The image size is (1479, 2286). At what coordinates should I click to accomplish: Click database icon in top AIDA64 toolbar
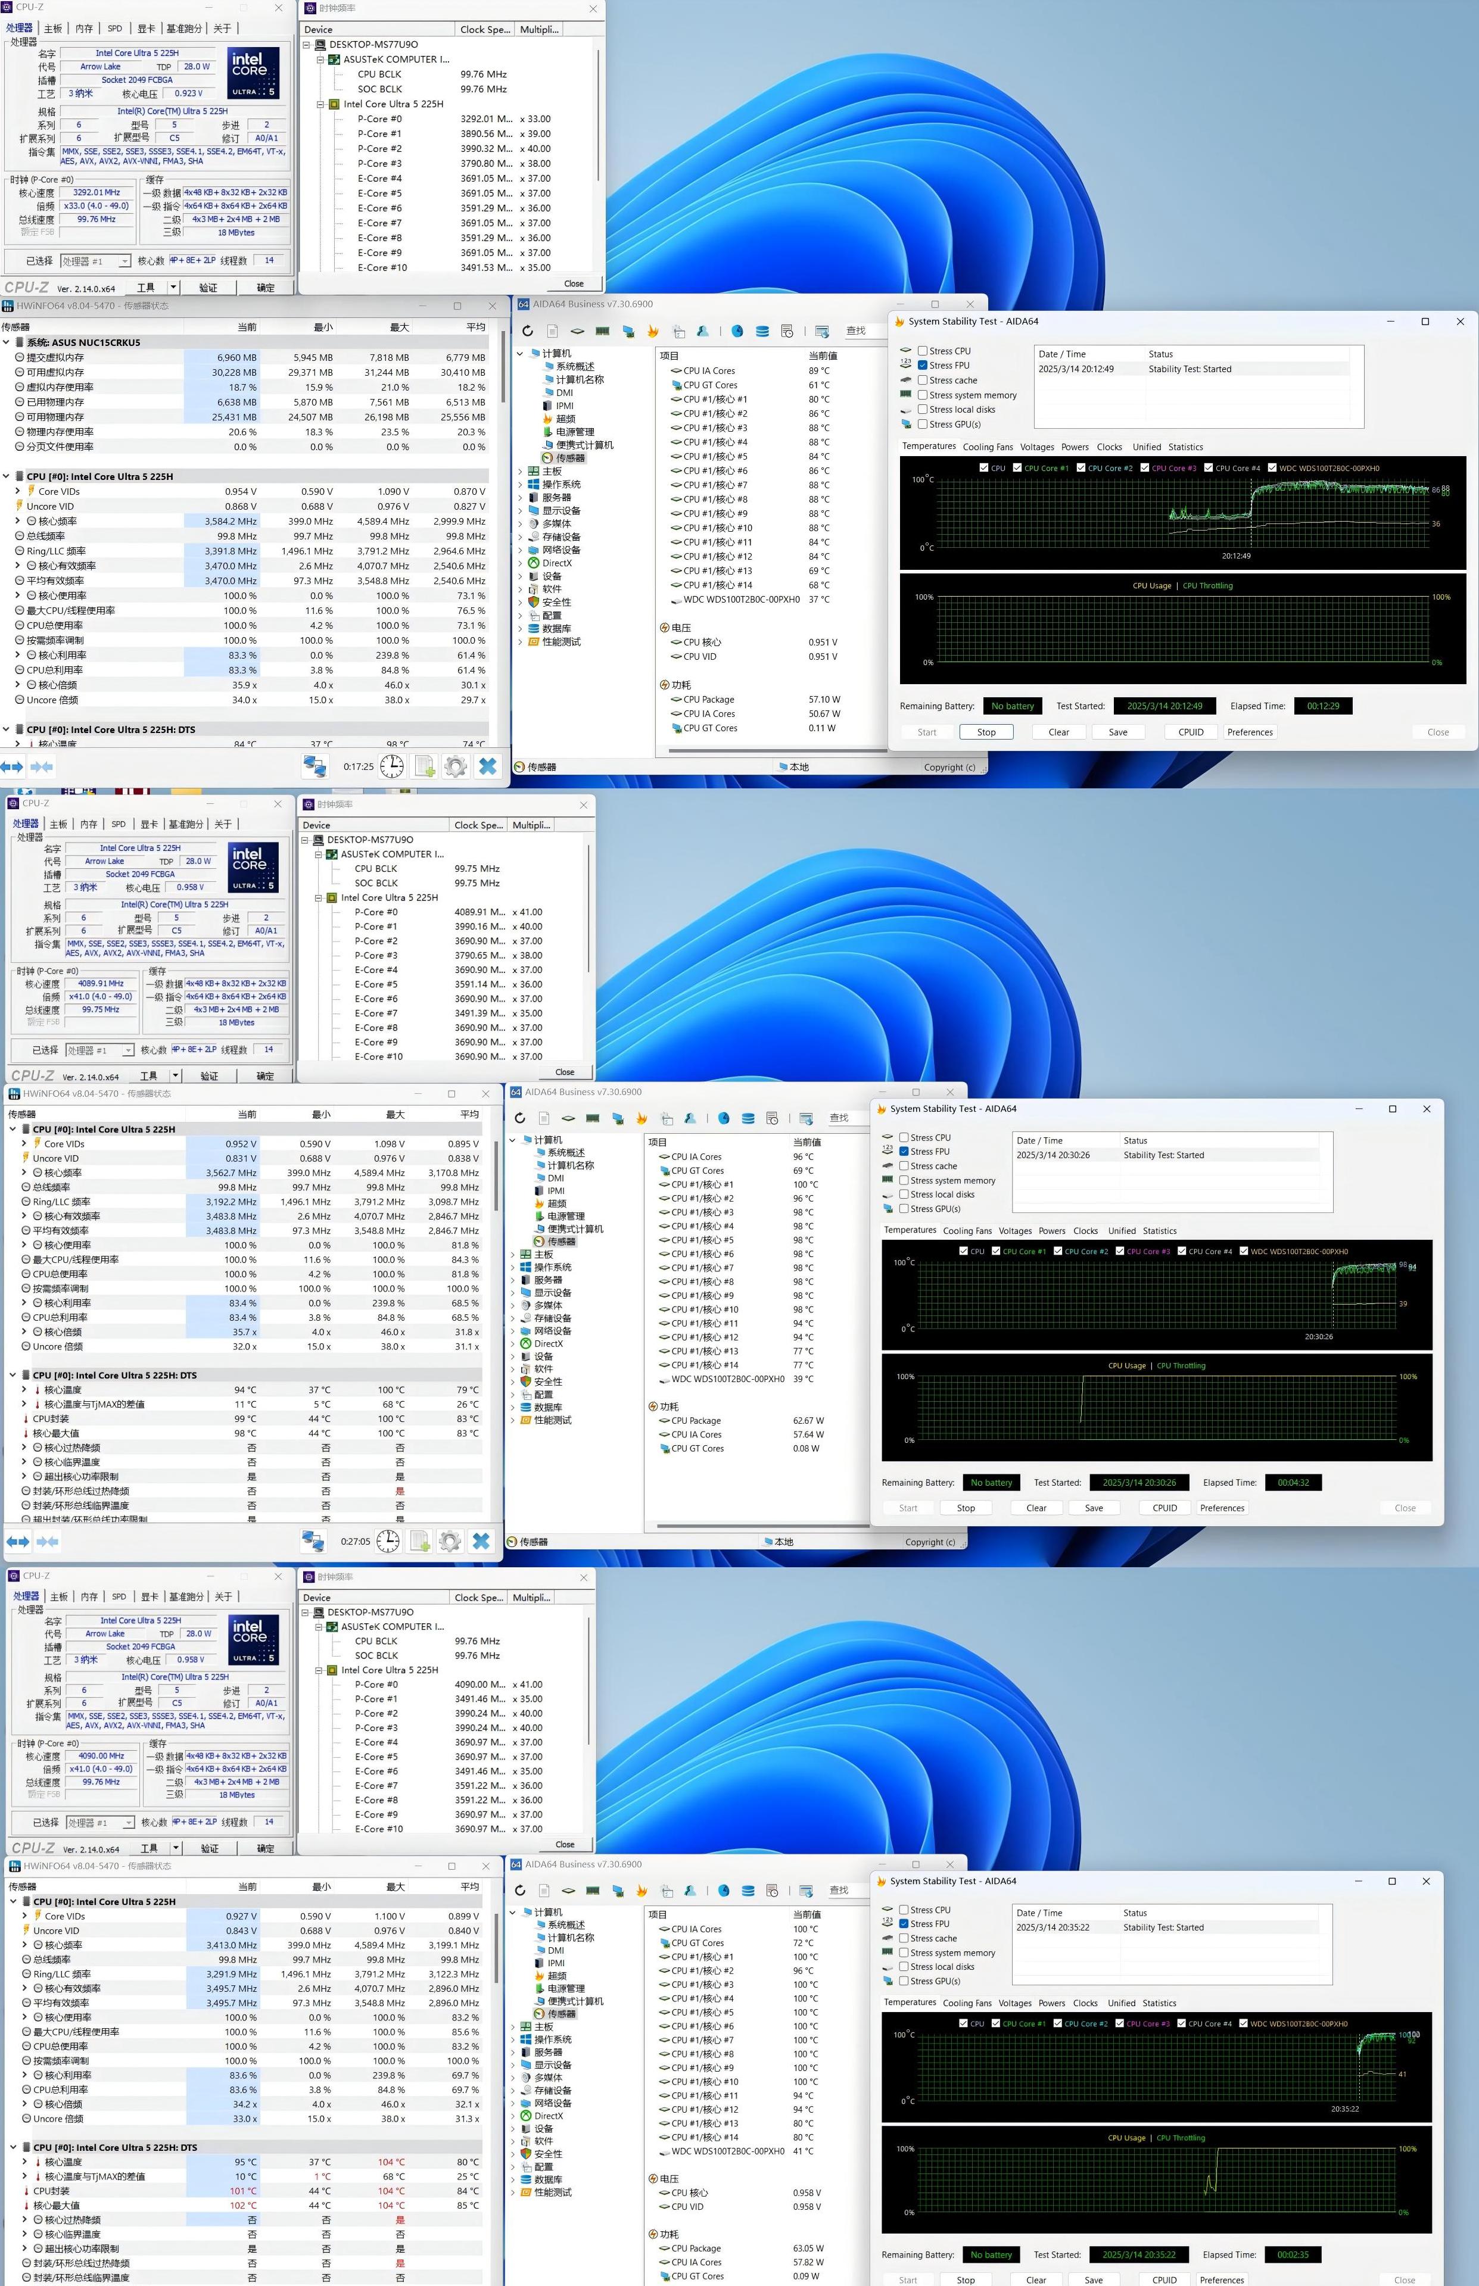pos(762,331)
